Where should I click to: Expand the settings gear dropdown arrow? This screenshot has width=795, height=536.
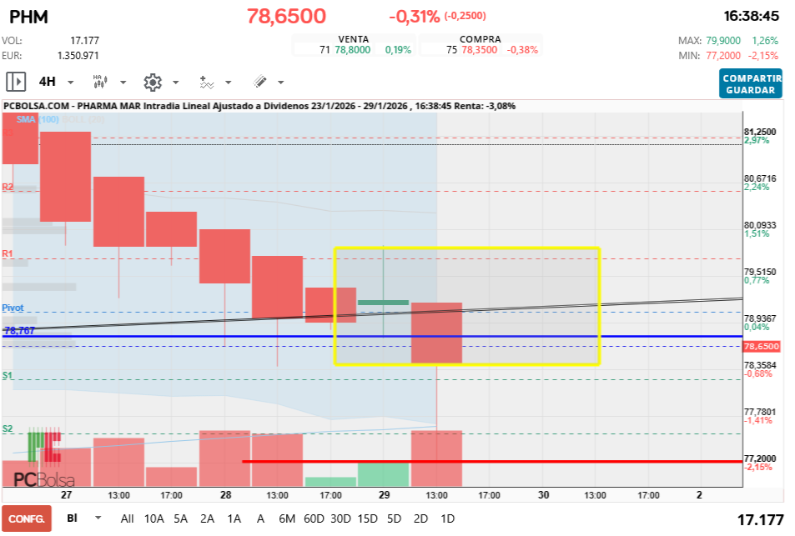click(x=175, y=83)
